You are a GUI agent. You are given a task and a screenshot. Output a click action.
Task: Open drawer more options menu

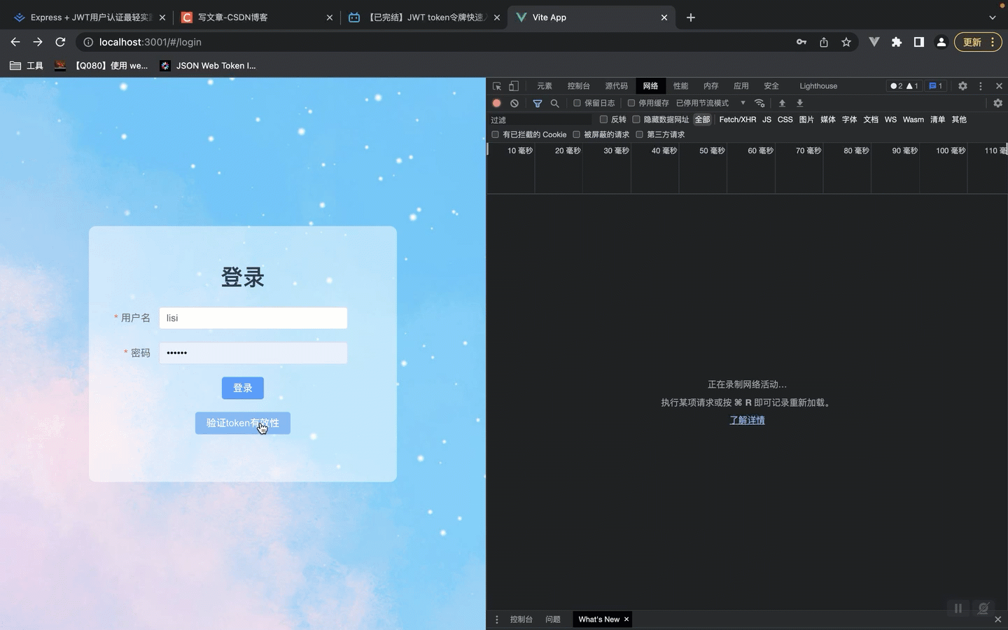pos(497,619)
